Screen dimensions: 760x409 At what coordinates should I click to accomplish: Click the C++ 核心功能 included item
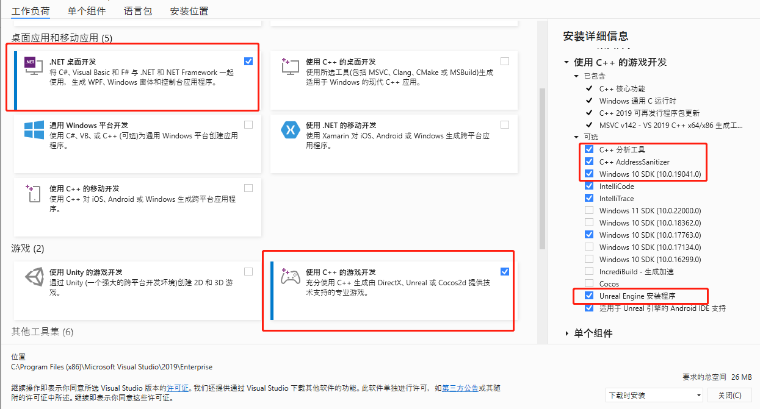pos(622,88)
